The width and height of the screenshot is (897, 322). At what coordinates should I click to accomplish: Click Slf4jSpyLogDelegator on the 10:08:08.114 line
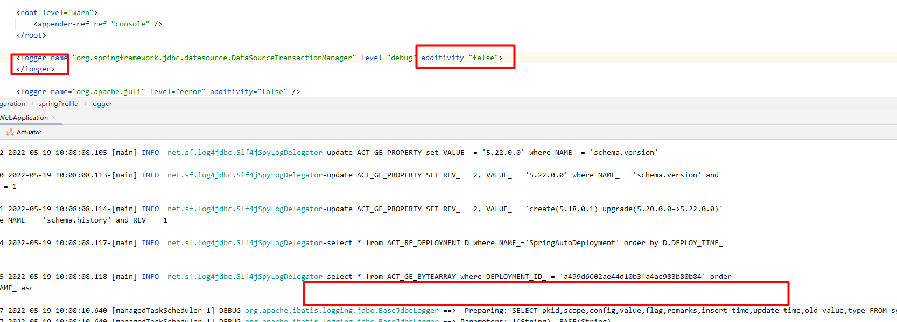point(279,209)
